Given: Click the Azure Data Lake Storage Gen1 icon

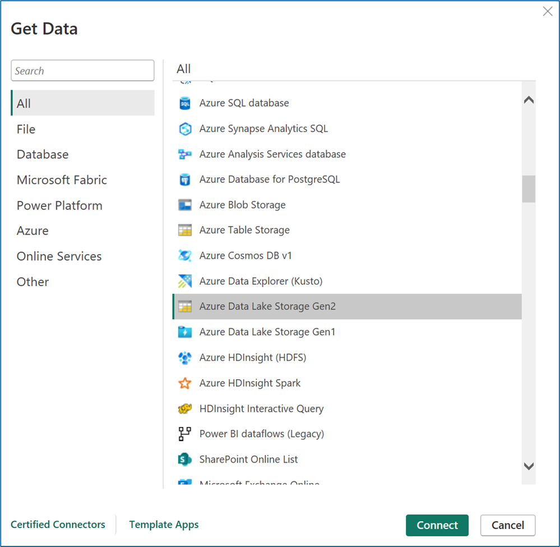Looking at the screenshot, I should [184, 332].
